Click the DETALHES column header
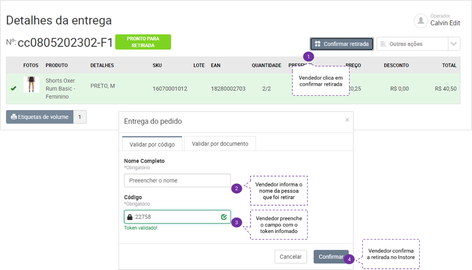 click(102, 65)
